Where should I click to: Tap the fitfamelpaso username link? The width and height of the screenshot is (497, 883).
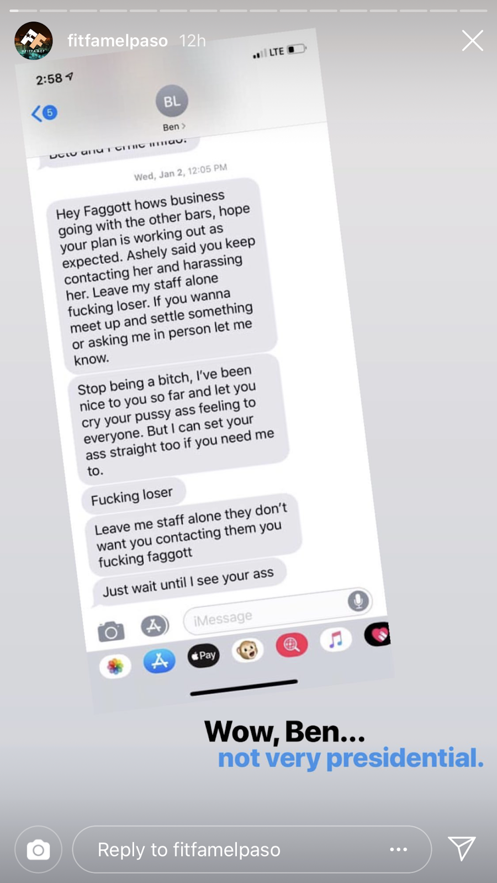click(117, 41)
